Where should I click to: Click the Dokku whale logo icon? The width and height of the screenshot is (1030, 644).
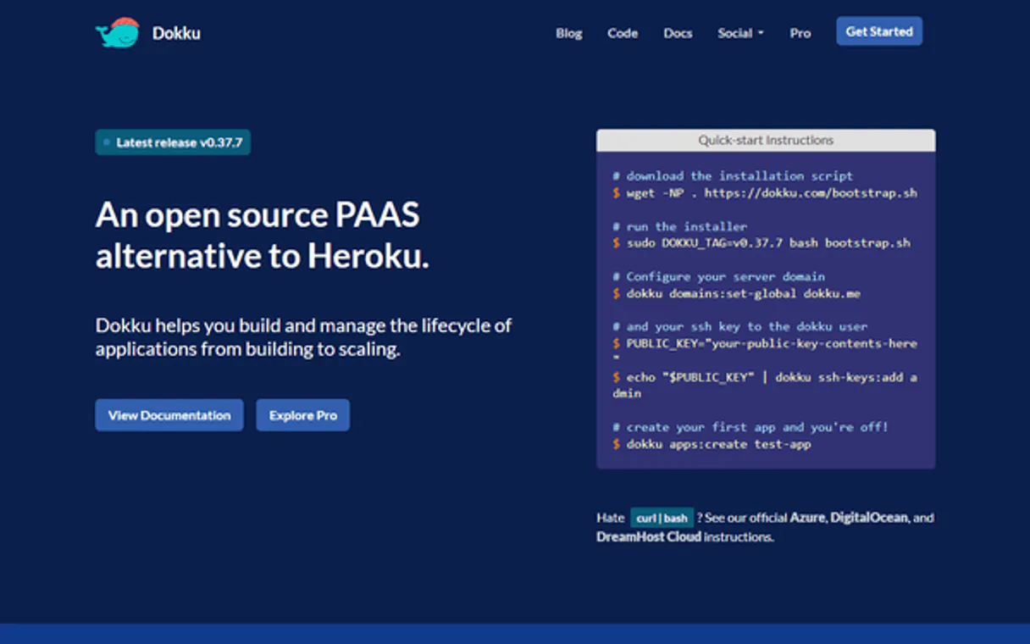click(117, 33)
